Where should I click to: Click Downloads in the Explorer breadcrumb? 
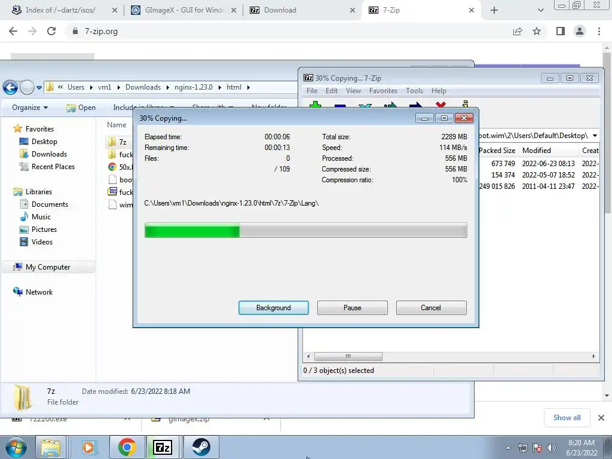[x=143, y=87]
